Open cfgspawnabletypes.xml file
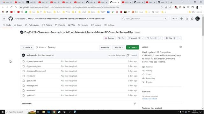204x114 pixels. [36, 71]
